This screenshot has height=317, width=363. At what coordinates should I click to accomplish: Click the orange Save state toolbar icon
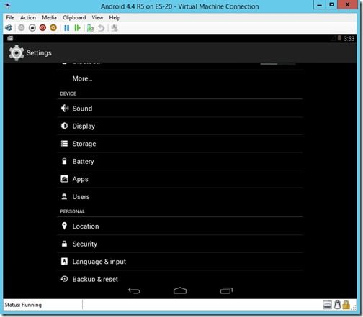click(x=53, y=28)
